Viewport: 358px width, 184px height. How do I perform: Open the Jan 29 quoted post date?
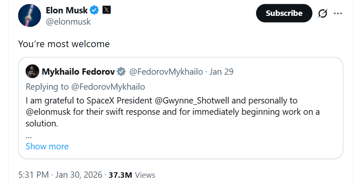point(222,72)
